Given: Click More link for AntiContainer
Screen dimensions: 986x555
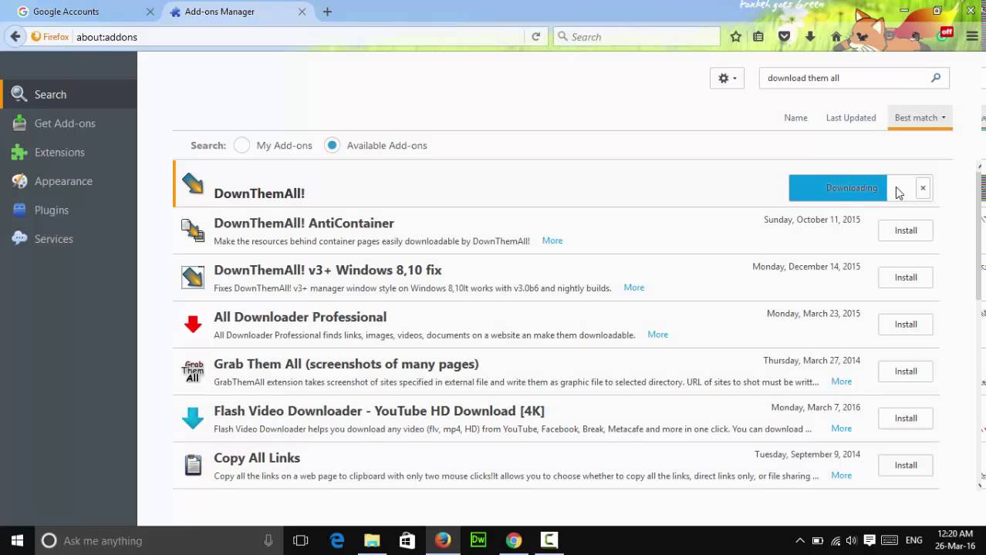Looking at the screenshot, I should [552, 240].
